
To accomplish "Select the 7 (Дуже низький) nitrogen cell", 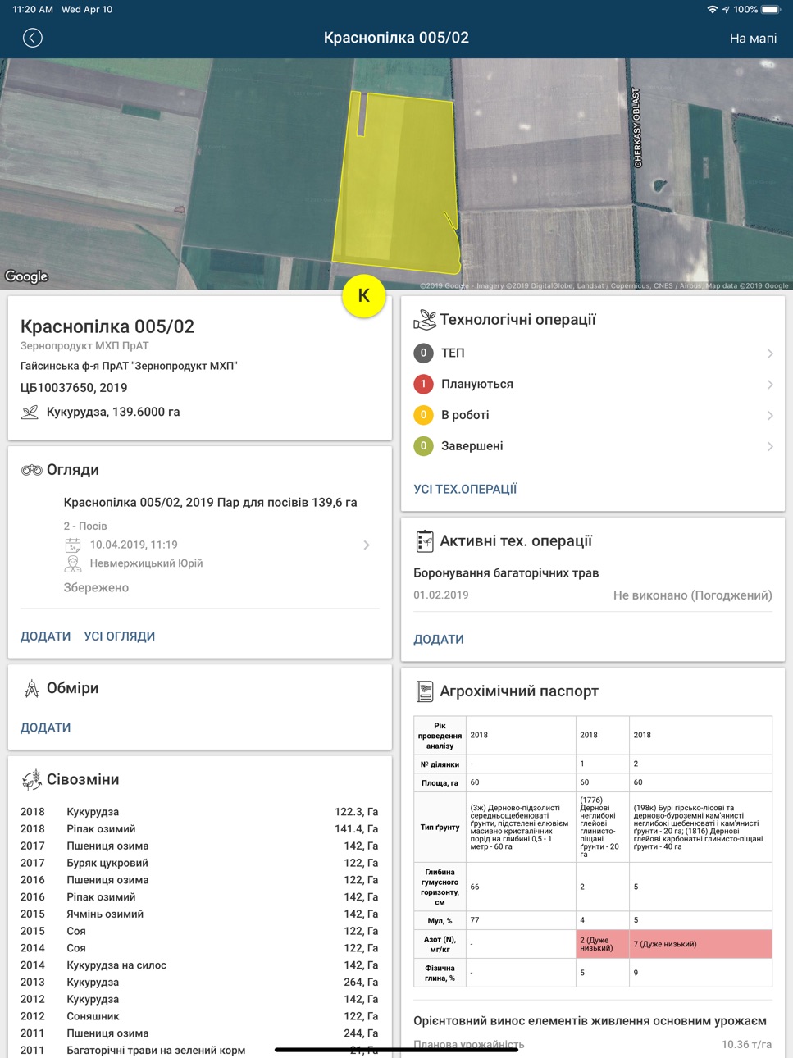I will point(700,944).
